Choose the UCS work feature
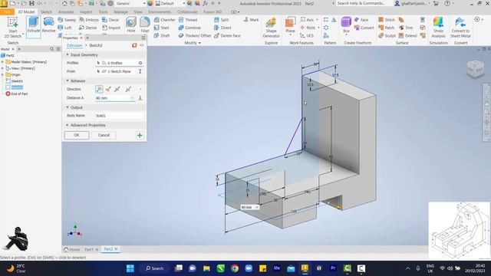 (x=306, y=35)
